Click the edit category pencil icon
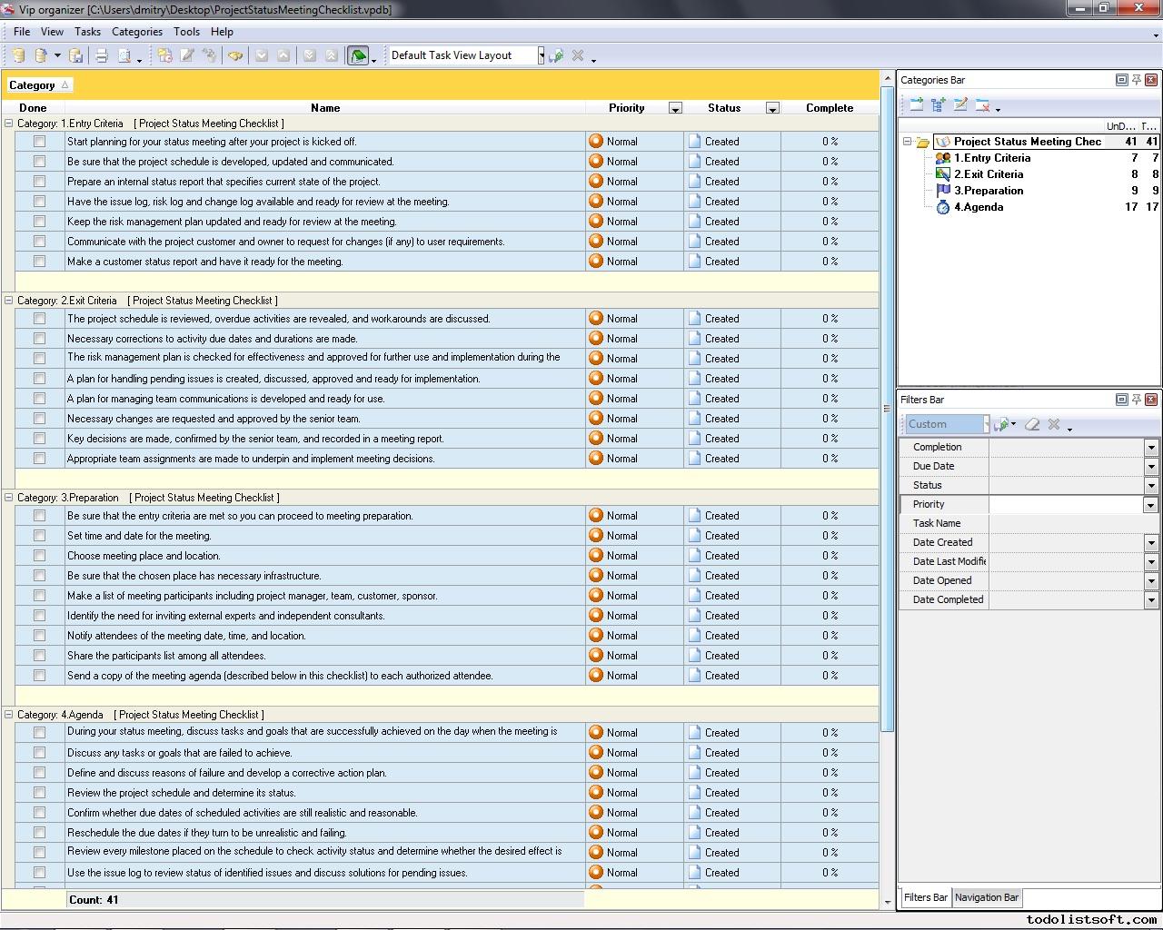This screenshot has height=930, width=1163. (x=960, y=105)
